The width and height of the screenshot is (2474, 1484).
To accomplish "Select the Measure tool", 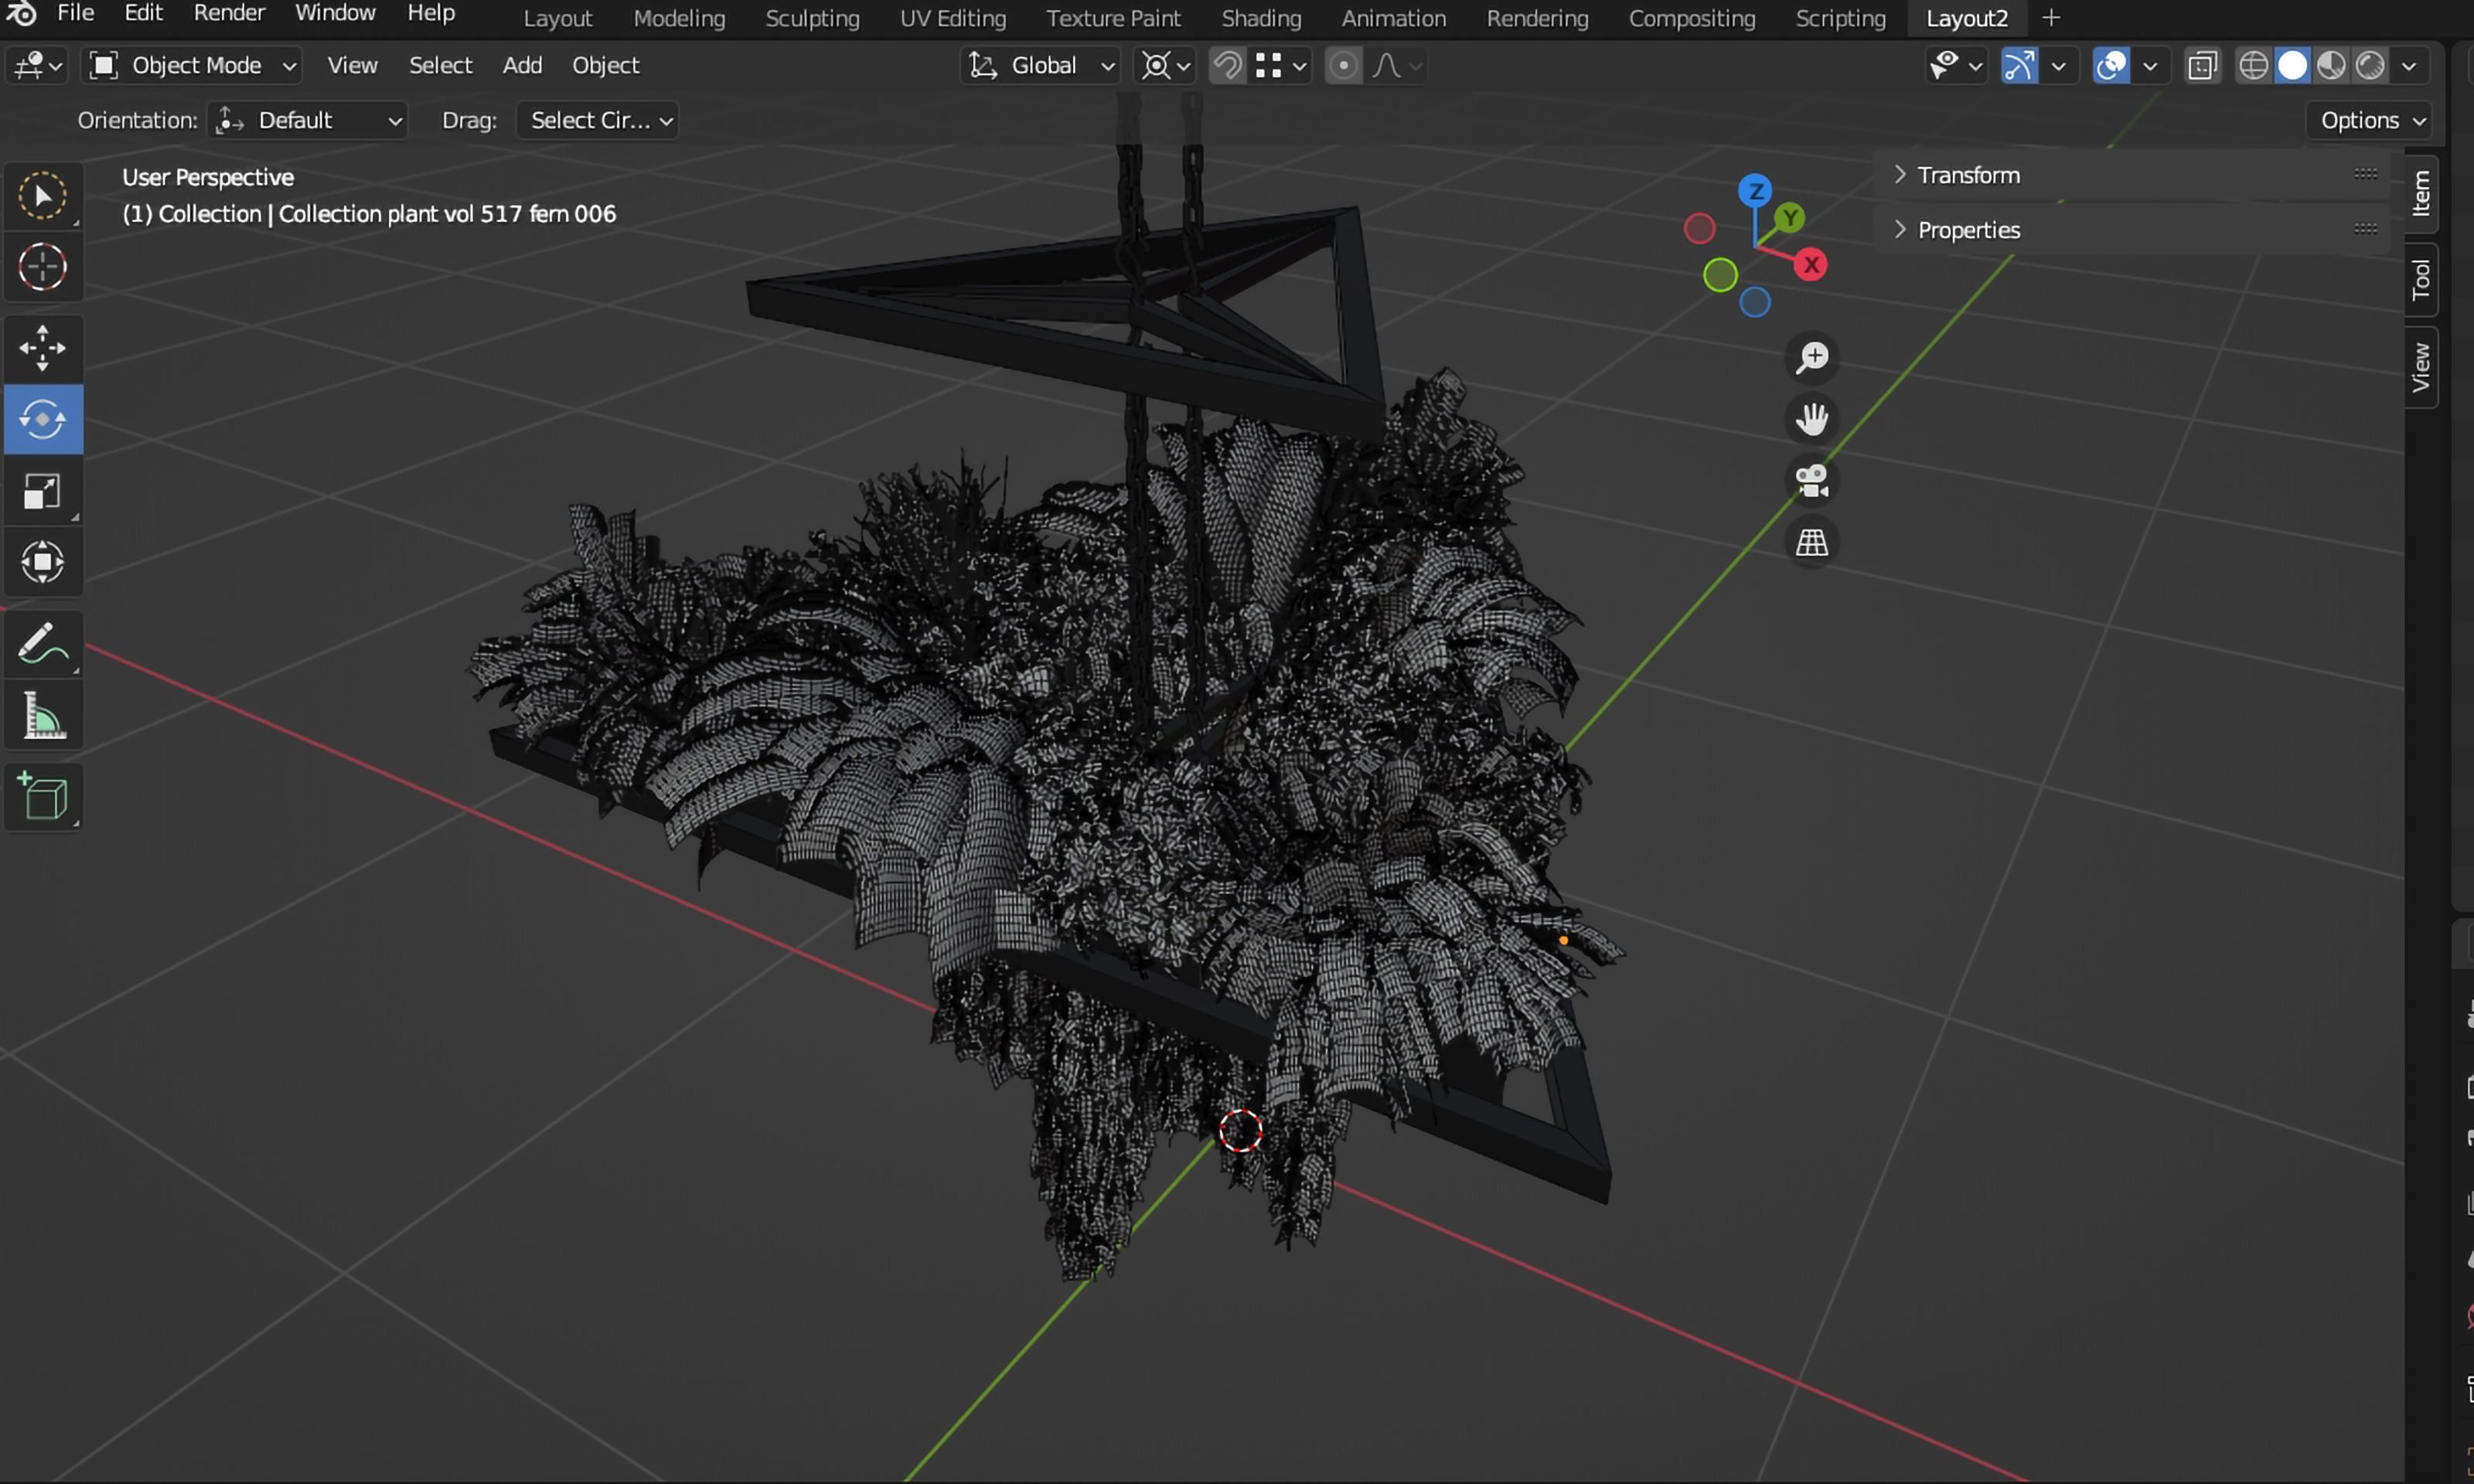I will (x=43, y=715).
